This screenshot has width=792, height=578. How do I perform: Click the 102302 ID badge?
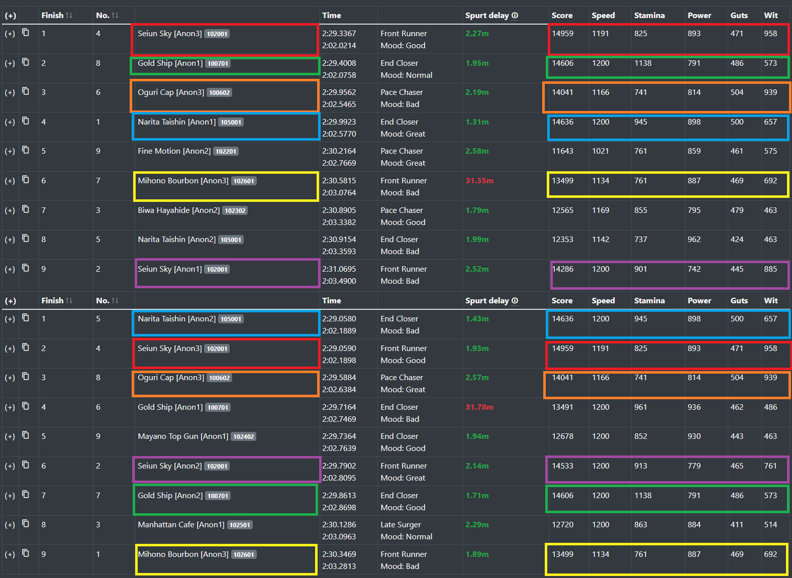[235, 211]
